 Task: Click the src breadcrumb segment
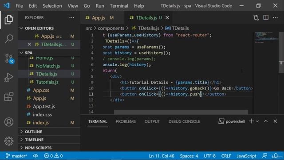point(89,28)
